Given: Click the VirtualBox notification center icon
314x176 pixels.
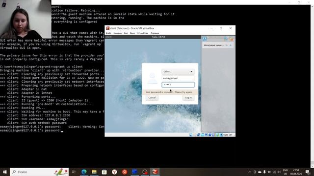Looking at the screenshot, I should (204, 39).
